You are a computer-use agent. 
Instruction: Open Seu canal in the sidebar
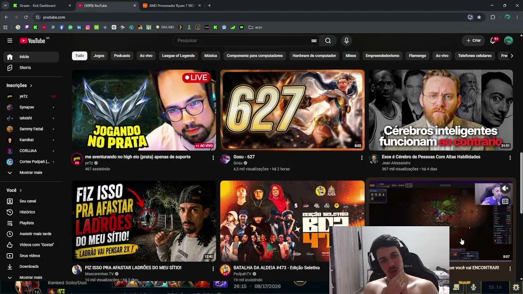(31, 201)
